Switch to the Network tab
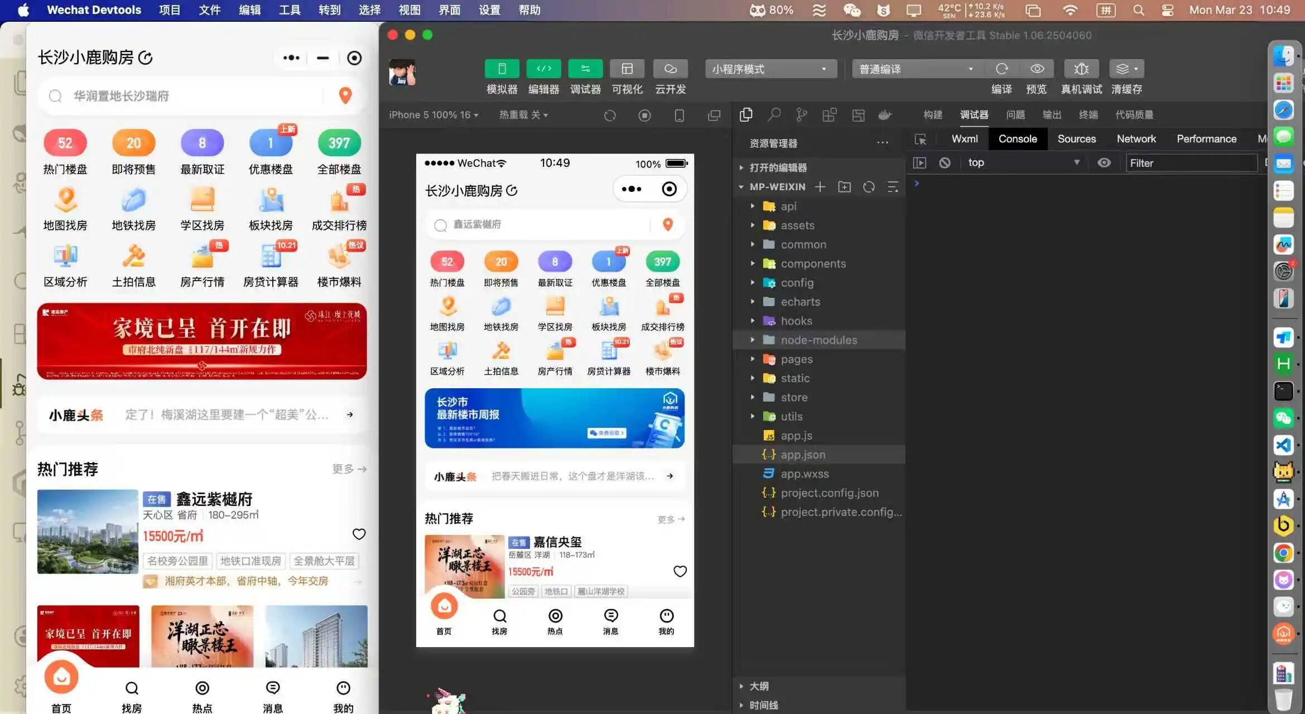Image resolution: width=1305 pixels, height=714 pixels. pyautogui.click(x=1135, y=139)
